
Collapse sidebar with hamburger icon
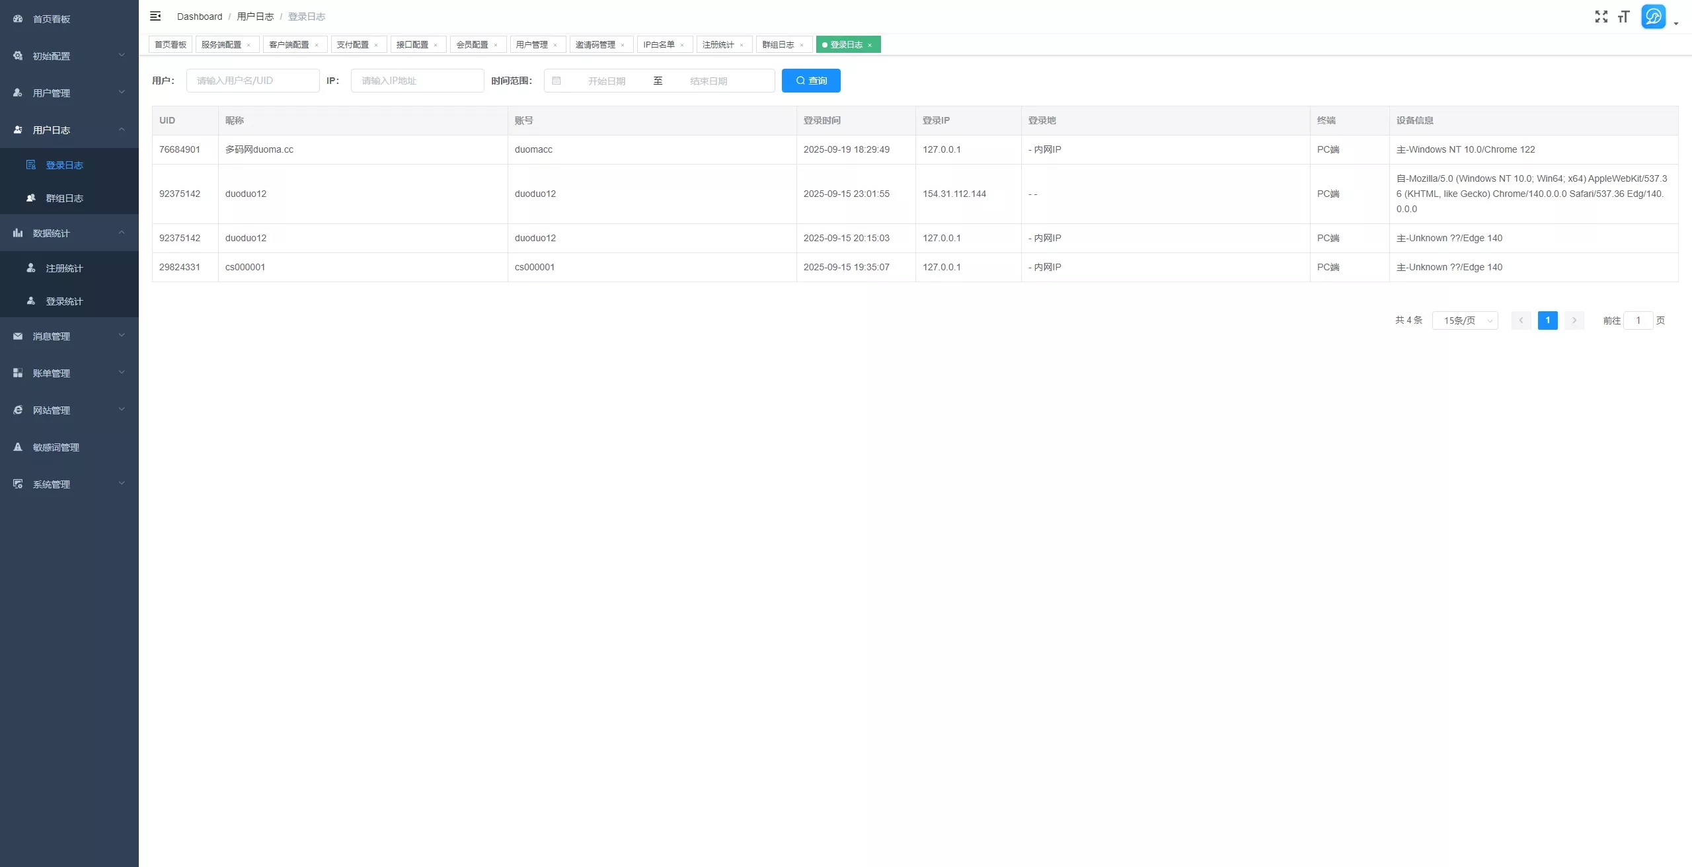[x=155, y=16]
